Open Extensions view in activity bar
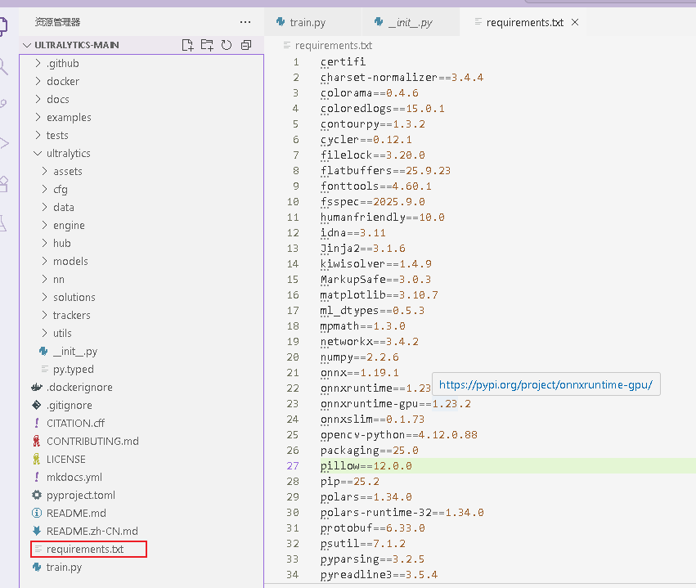The height and width of the screenshot is (588, 696). (3, 184)
